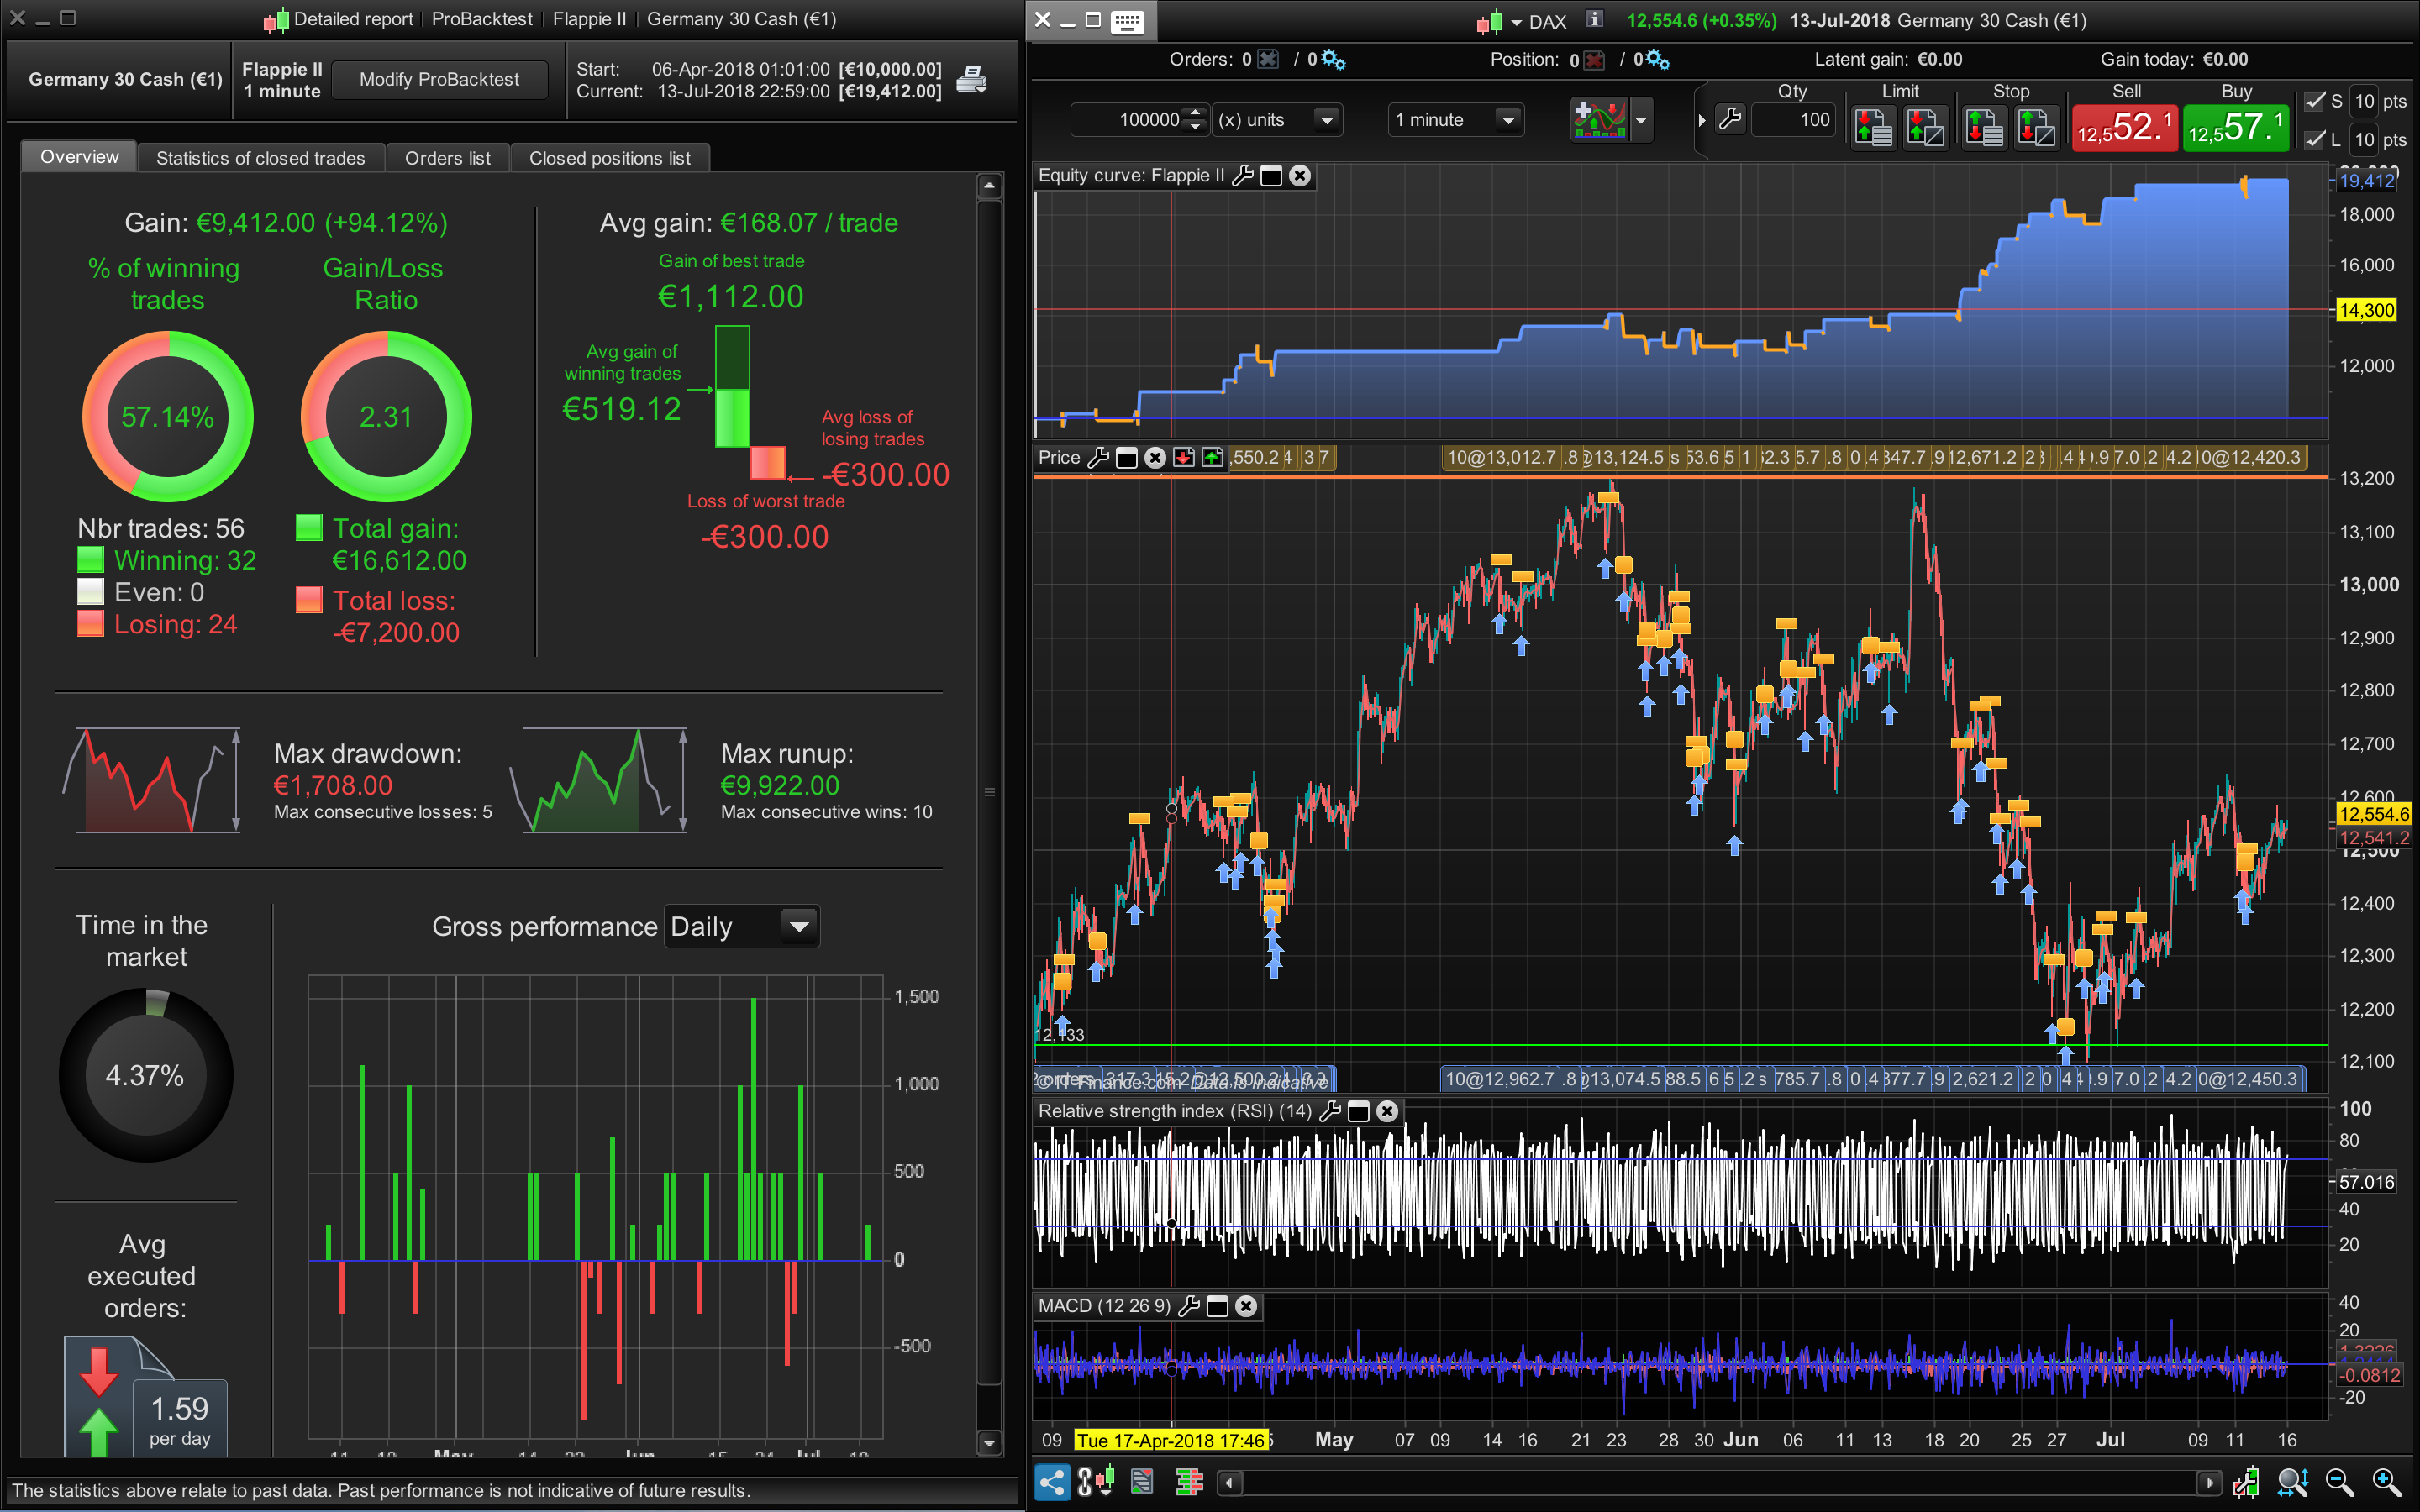This screenshot has width=2420, height=1512.
Task: Toggle the S stop points checkbox
Action: point(2315,101)
